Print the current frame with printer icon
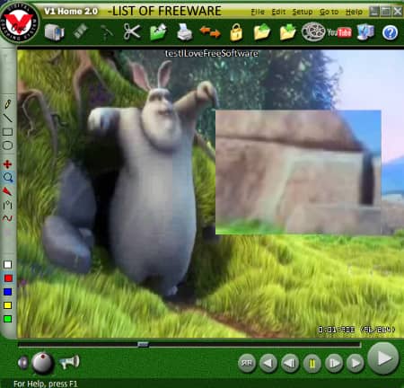This screenshot has height=388, width=404. point(184,31)
